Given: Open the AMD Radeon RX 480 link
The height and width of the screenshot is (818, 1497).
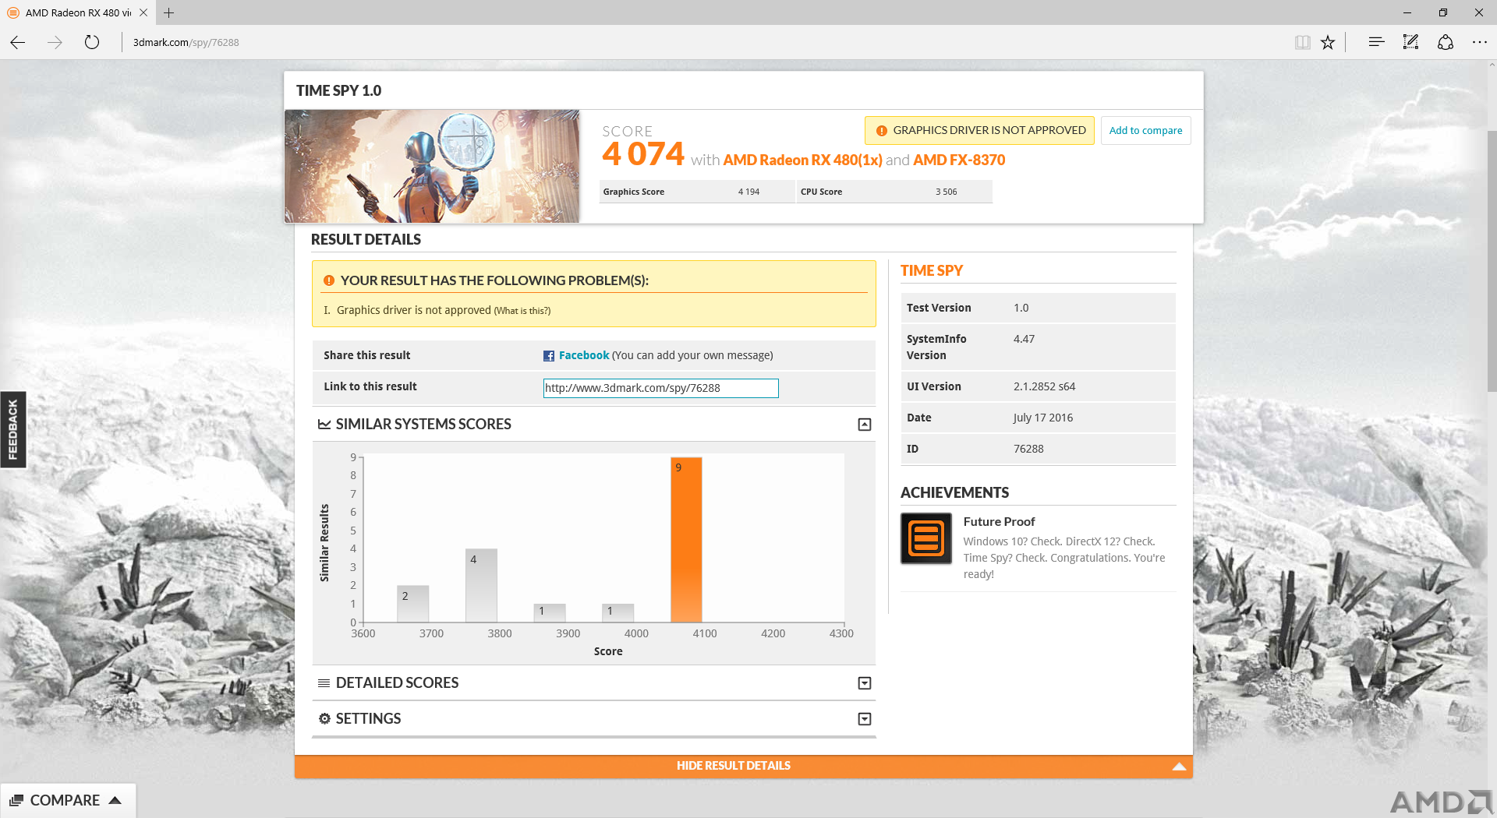Looking at the screenshot, I should [802, 160].
